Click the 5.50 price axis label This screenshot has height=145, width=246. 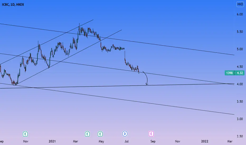(x=240, y=32)
